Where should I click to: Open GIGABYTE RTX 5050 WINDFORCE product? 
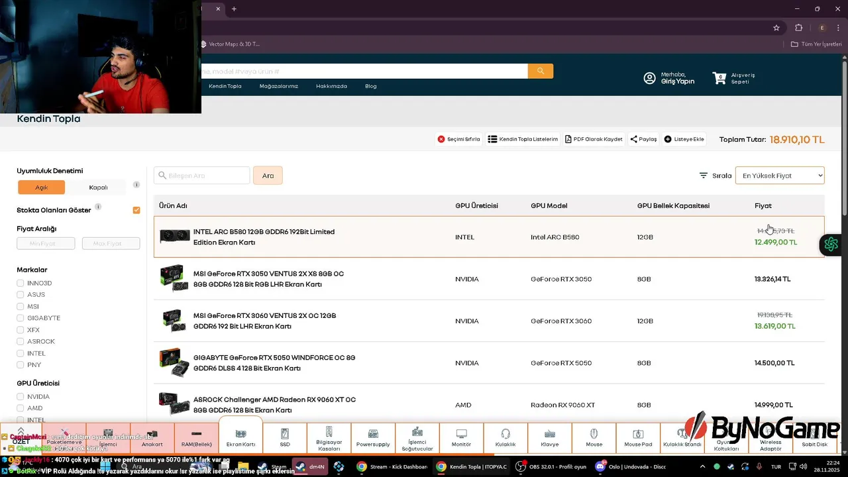point(274,363)
